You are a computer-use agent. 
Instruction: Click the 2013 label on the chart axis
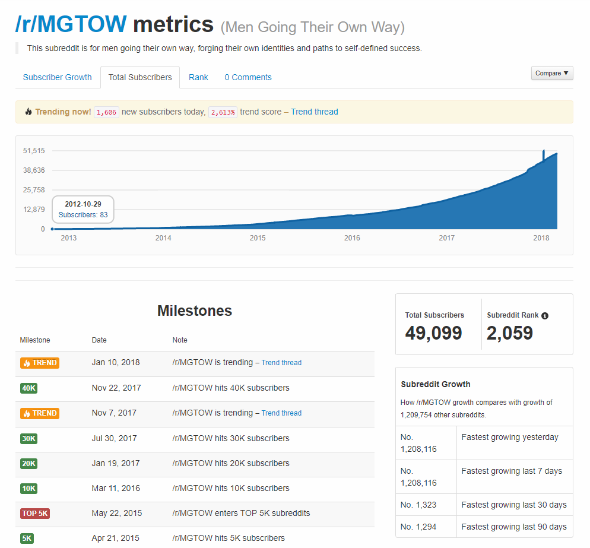[68, 238]
